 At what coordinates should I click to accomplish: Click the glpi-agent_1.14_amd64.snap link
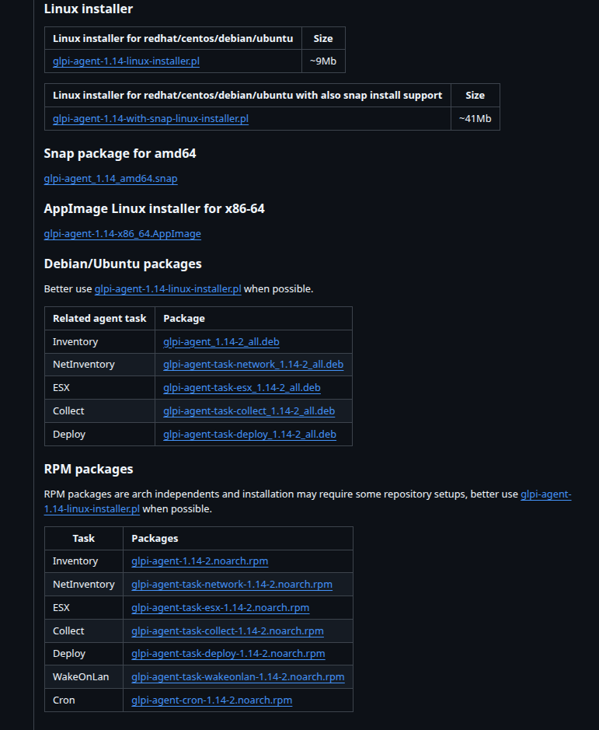[110, 179]
